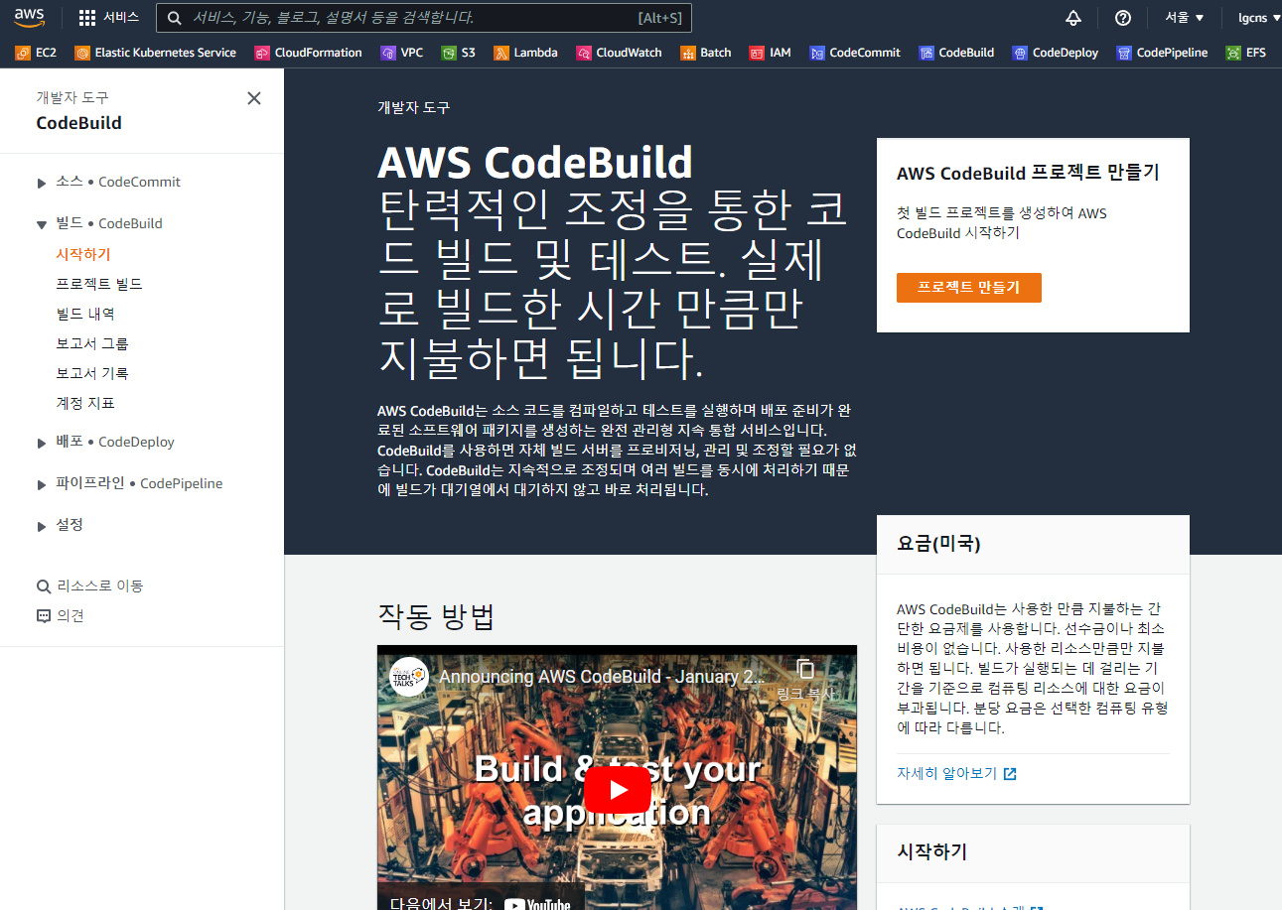Screen dimensions: 1282x910
Task: Open the video title Announcing AWS CodeBuild
Action: point(602,677)
